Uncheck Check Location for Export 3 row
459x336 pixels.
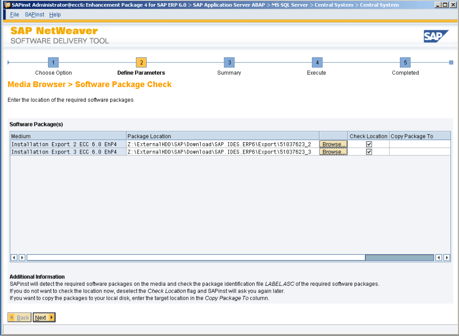pos(369,152)
